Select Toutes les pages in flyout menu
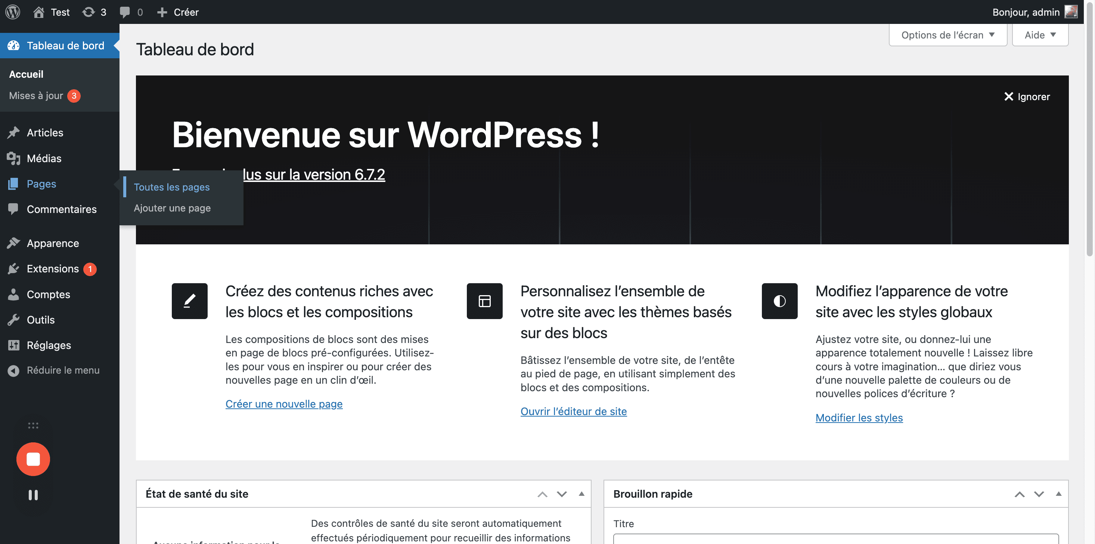This screenshot has width=1095, height=544. click(x=172, y=187)
